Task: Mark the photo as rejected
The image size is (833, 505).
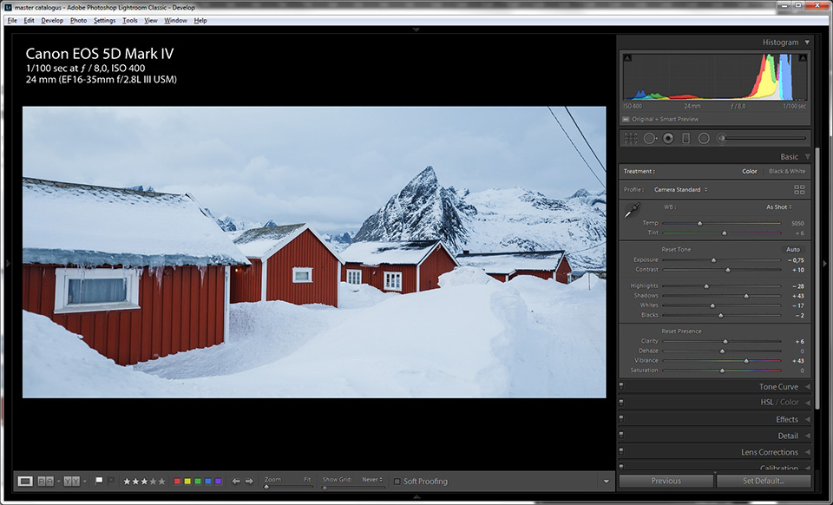Action: coord(110,481)
